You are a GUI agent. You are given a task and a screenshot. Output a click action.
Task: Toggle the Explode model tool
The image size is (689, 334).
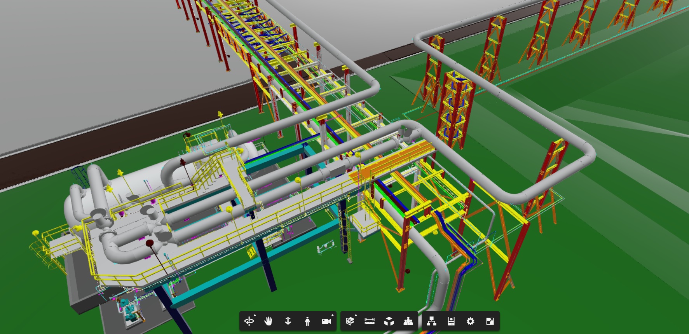coord(389,321)
